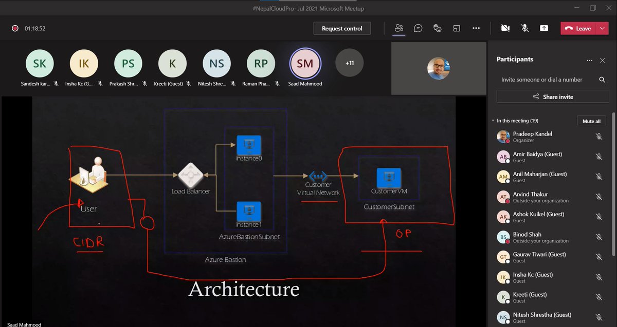Viewport: 617px width, 327px height.
Task: Open the meeting chat icon
Action: point(418,28)
